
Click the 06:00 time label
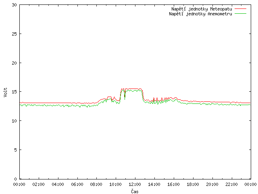click(x=77, y=184)
